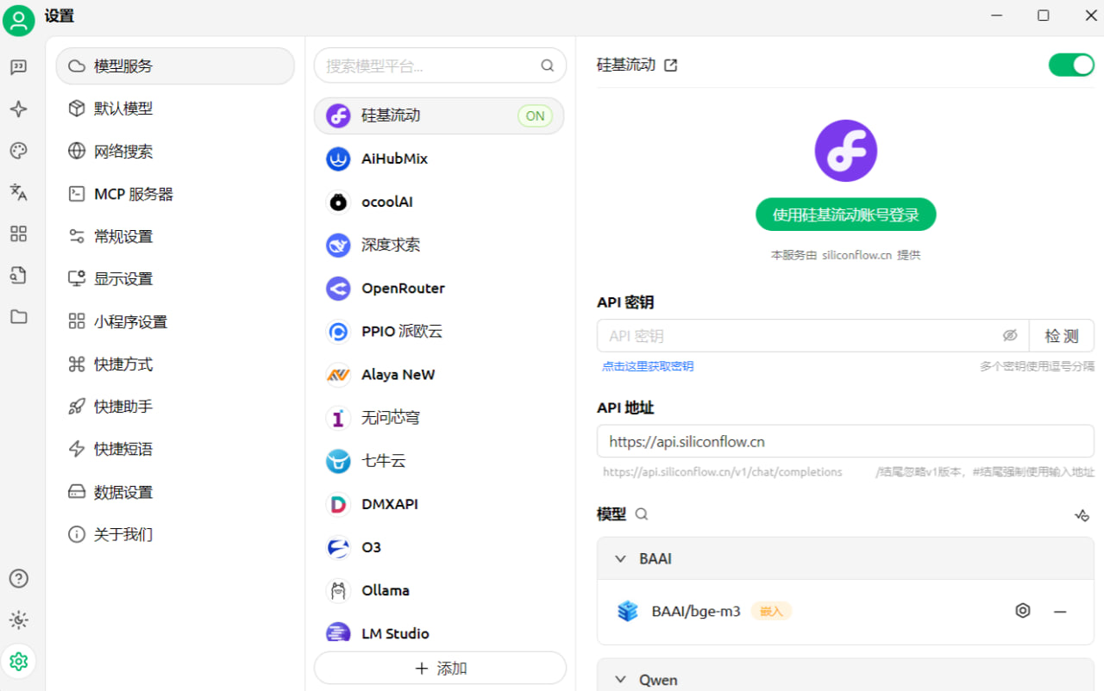Select the AiHubMix provider
Viewport: 1104px width, 691px height.
coord(439,159)
